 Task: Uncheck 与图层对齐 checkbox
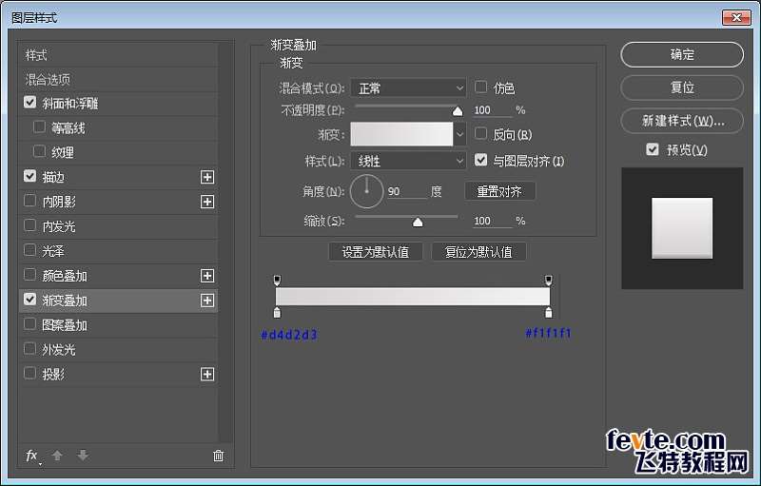(480, 160)
